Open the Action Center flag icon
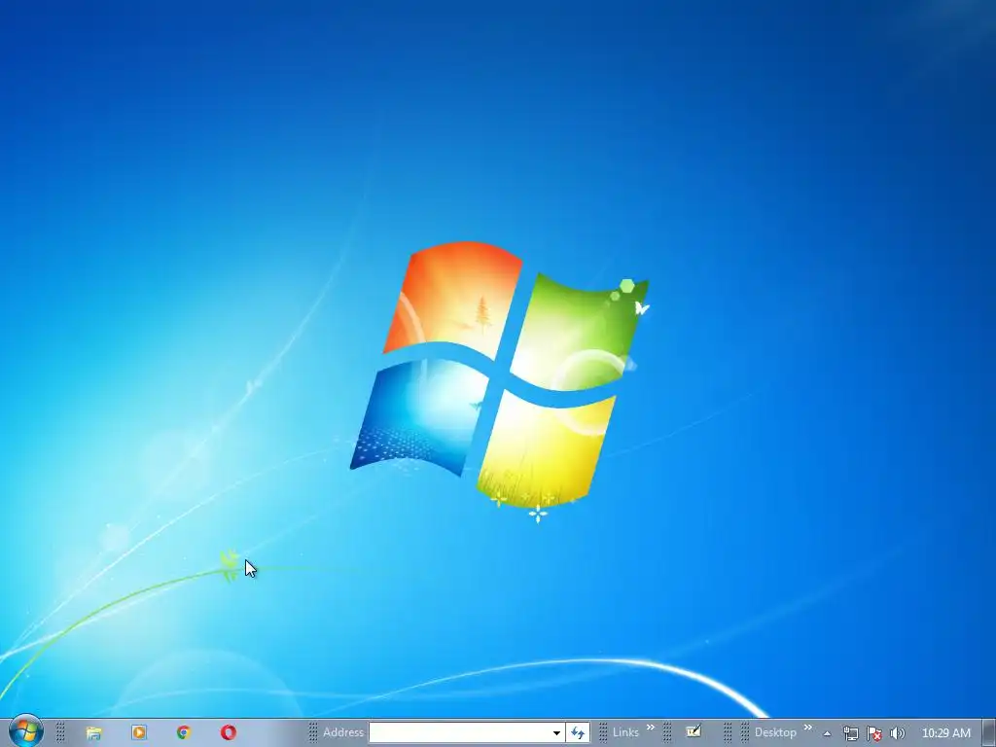 [x=874, y=733]
